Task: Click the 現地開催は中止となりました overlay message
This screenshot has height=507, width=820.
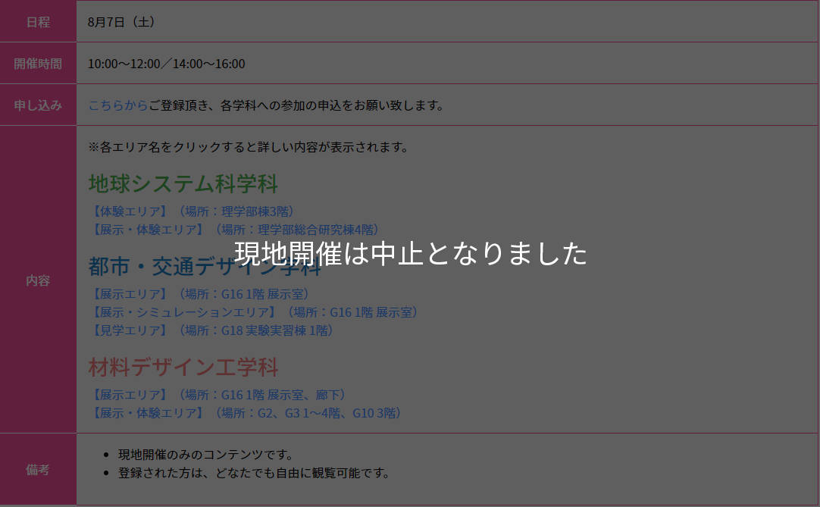Action: pos(410,253)
